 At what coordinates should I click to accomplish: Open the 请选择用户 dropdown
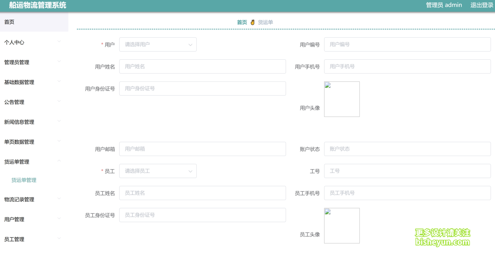[x=158, y=45]
